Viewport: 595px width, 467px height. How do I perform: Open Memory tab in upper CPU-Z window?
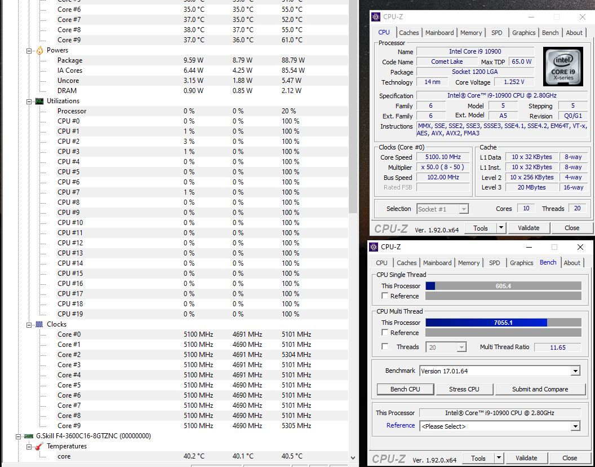(x=471, y=33)
